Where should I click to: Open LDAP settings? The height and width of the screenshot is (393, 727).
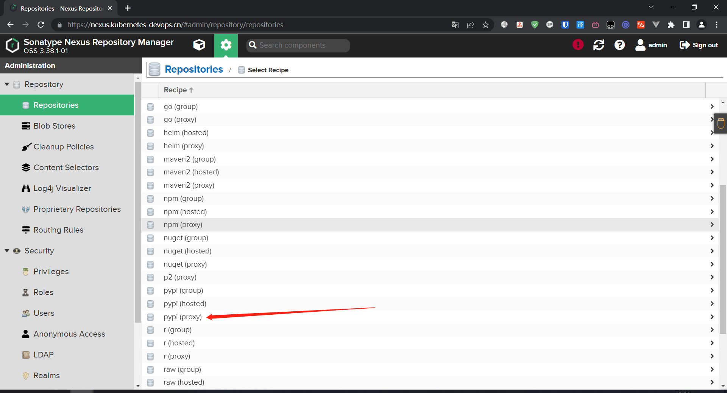coord(67,355)
